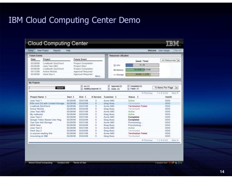Sort projects by Status arrows
Image resolution: width=232 pixels, height=179 pixels.
coord(138,97)
